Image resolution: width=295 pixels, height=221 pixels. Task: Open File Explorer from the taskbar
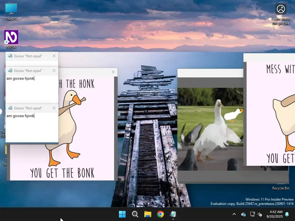pyautogui.click(x=148, y=214)
